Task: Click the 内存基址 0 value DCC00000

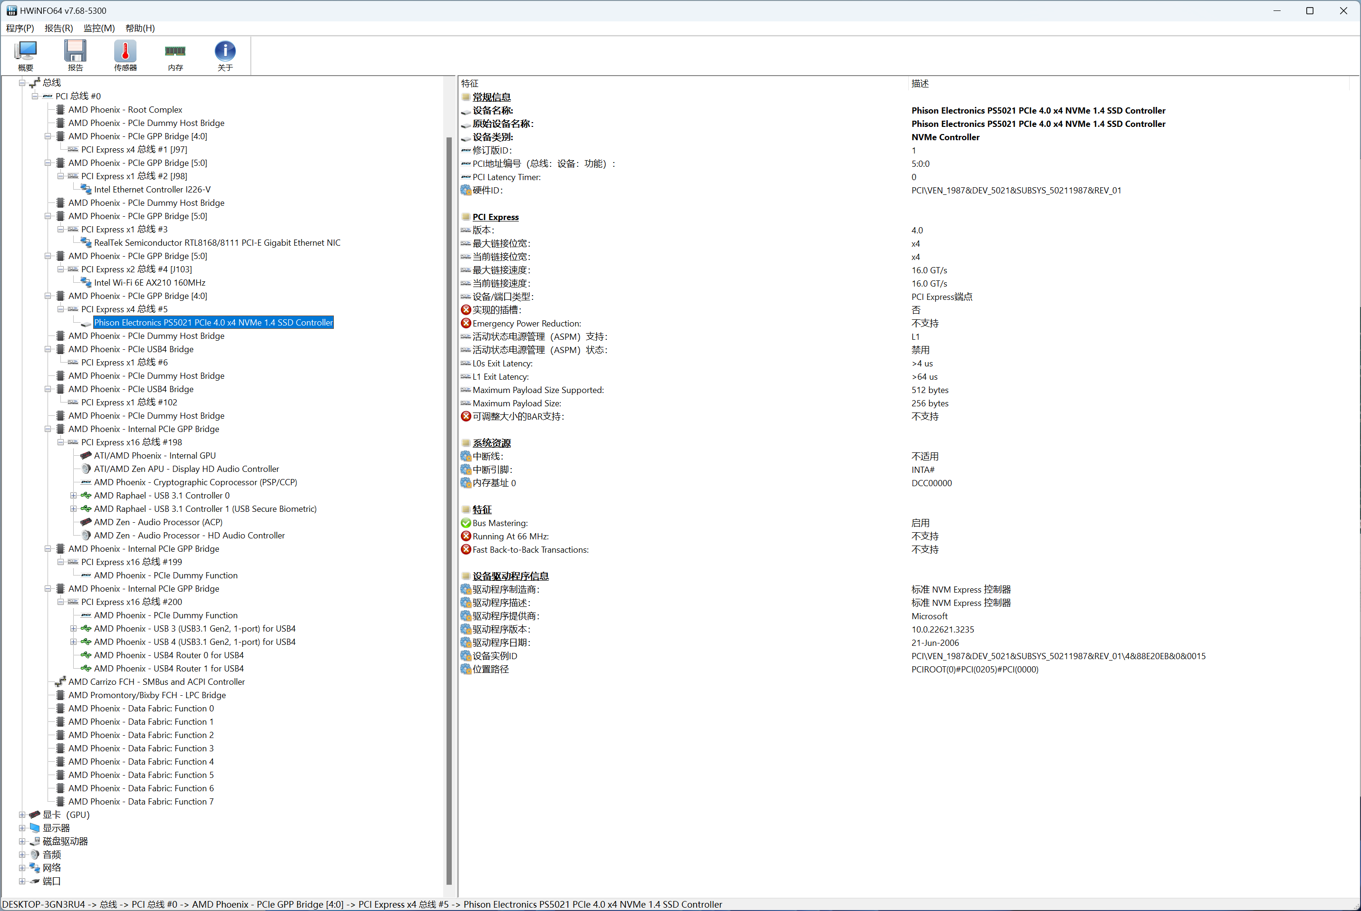Action: (x=932, y=483)
